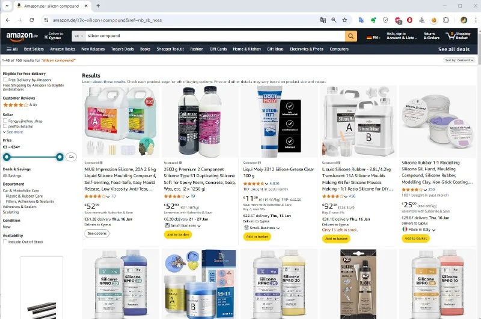Viewport: 481px width, 319px height.
Task: Open the hamburger All menu icon
Action: pos(9,49)
